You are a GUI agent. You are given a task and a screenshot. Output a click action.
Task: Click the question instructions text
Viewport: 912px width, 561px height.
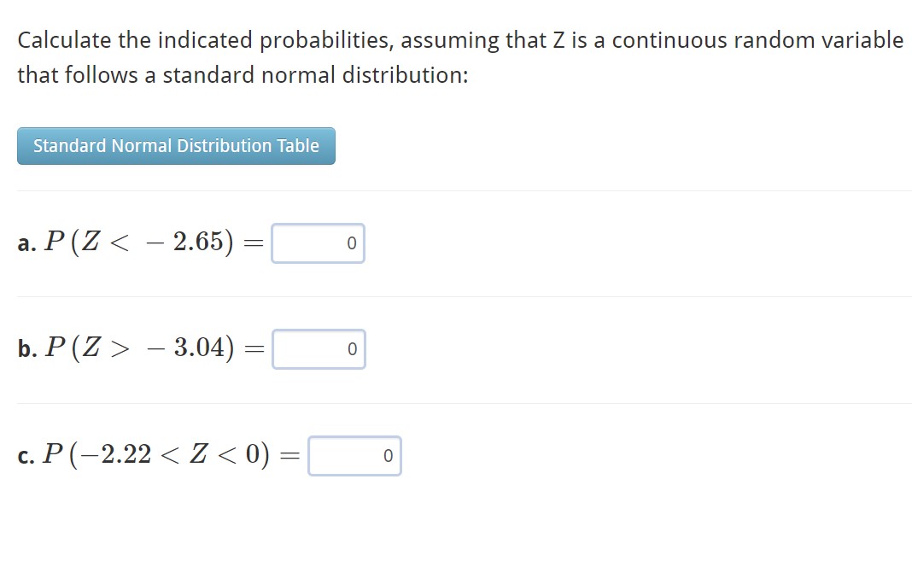pyautogui.click(x=342, y=39)
